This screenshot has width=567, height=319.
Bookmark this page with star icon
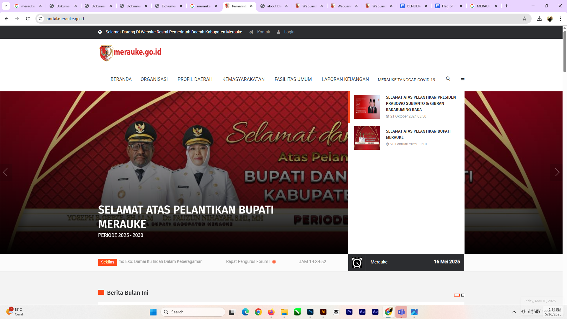(x=524, y=19)
